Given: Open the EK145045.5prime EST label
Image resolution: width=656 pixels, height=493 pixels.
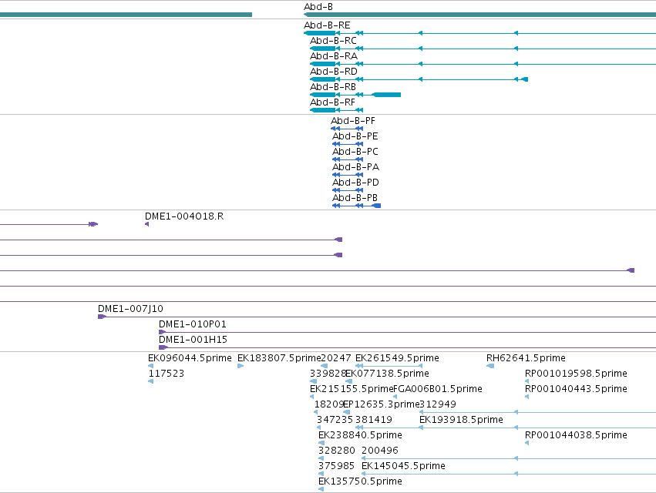Looking at the screenshot, I should click(403, 467).
